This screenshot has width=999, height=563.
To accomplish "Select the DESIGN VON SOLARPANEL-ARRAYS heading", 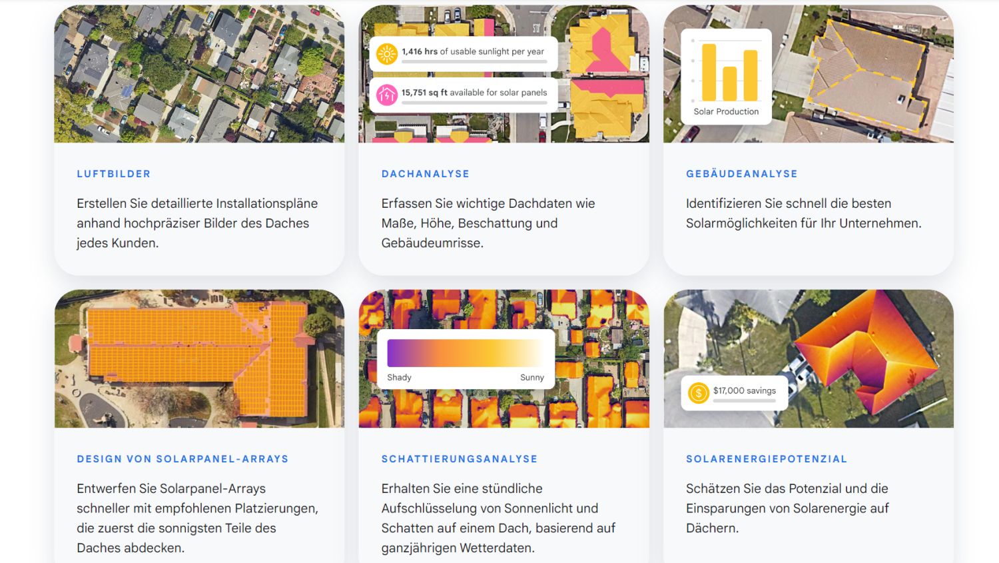I will (x=182, y=459).
